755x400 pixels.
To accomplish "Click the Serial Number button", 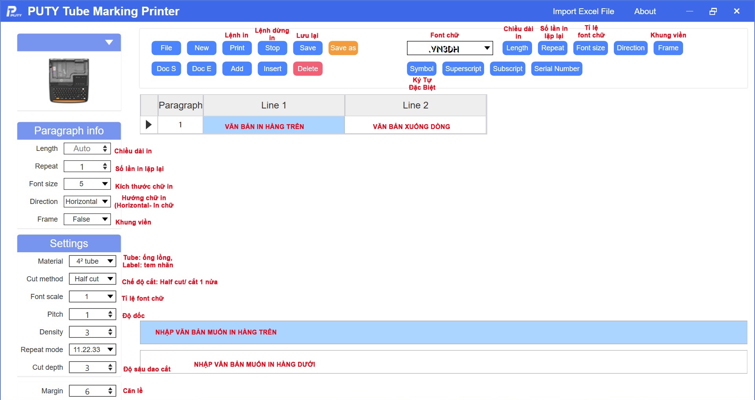I will click(x=556, y=69).
